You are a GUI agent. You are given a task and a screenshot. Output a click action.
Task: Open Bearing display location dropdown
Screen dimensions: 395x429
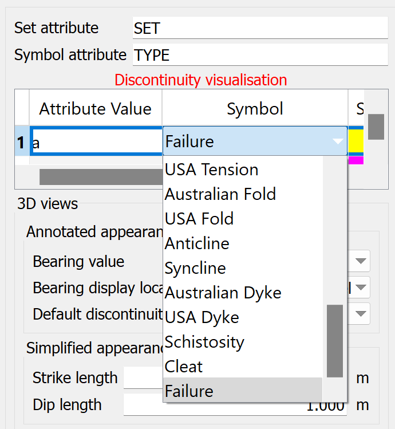click(361, 288)
